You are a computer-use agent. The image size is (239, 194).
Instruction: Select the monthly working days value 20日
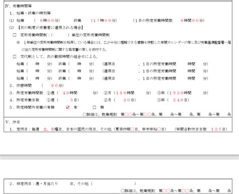coord(129,100)
